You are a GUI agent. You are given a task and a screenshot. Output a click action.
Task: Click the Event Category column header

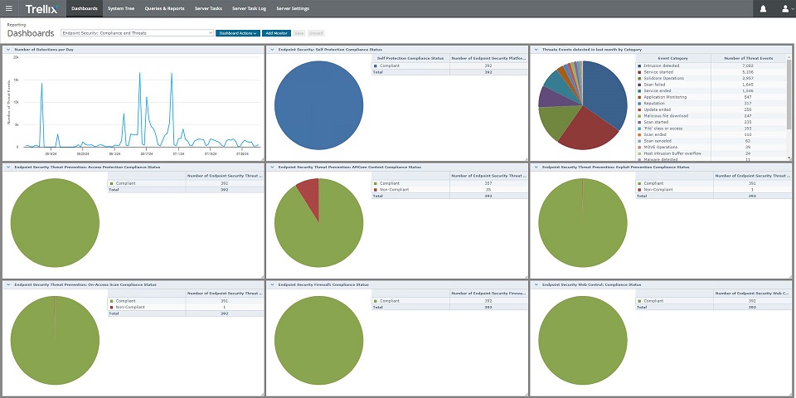[x=672, y=58]
